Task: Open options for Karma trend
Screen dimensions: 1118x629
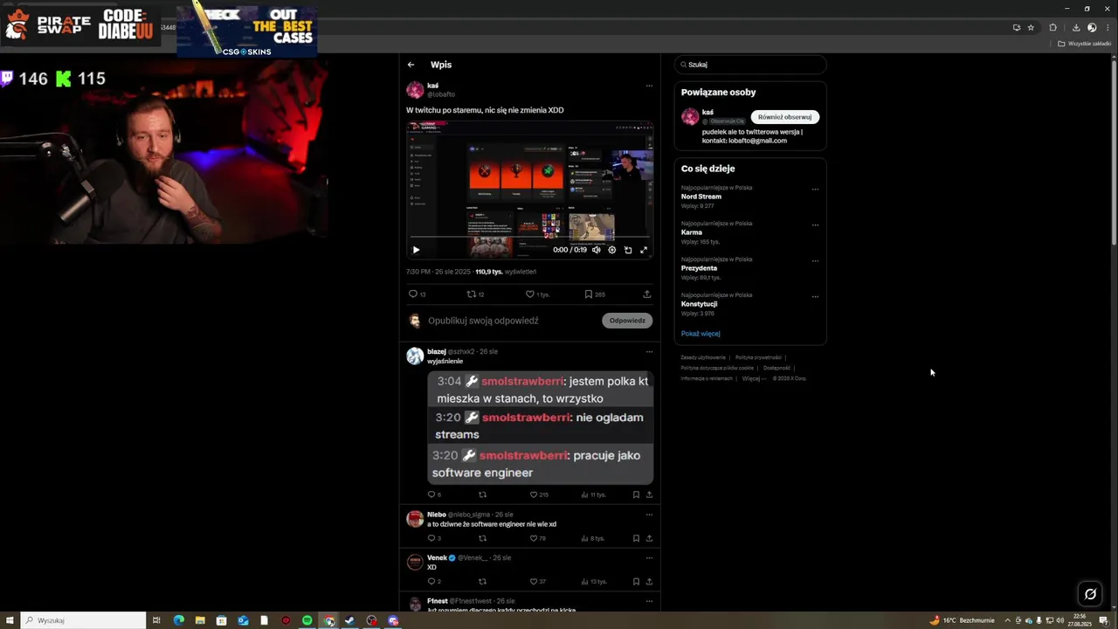Action: pyautogui.click(x=815, y=225)
